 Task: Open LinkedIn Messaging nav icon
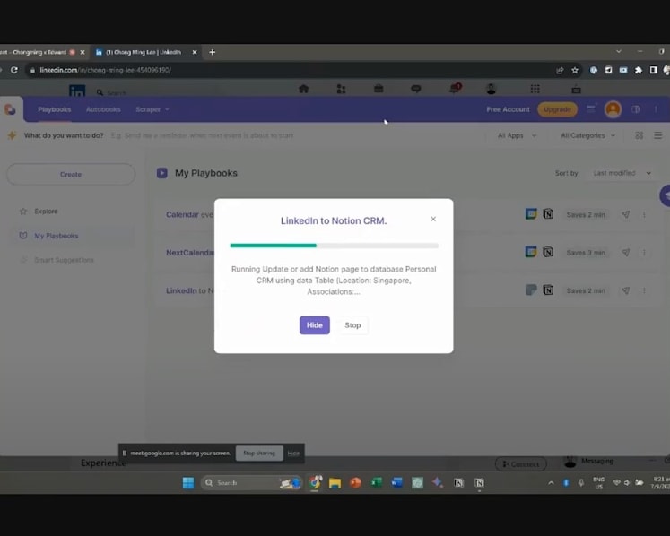(x=416, y=89)
